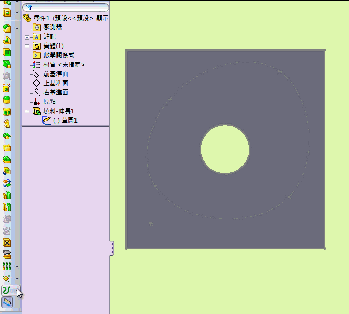Expand the 實體(1) folder
The width and height of the screenshot is (349, 314).
[x=27, y=47]
